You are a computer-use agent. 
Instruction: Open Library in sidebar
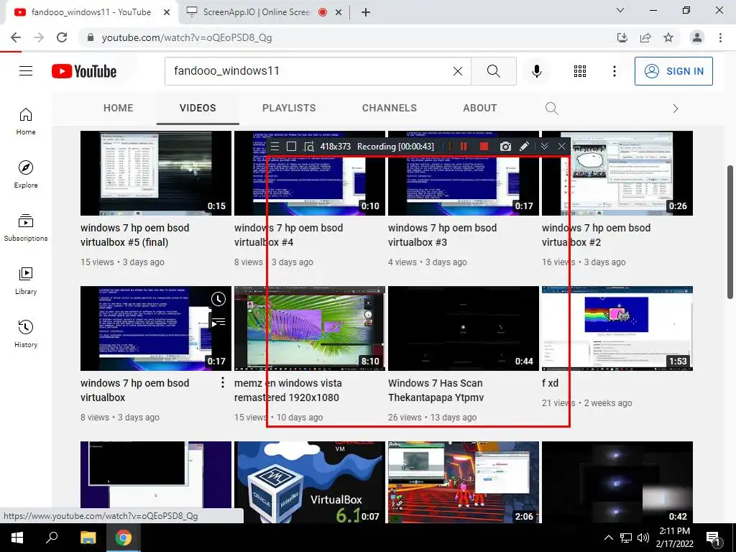pos(26,280)
